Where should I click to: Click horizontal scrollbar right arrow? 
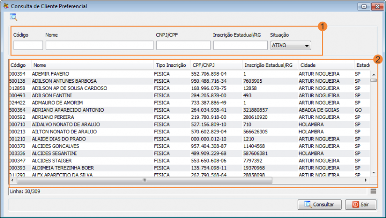366,180
